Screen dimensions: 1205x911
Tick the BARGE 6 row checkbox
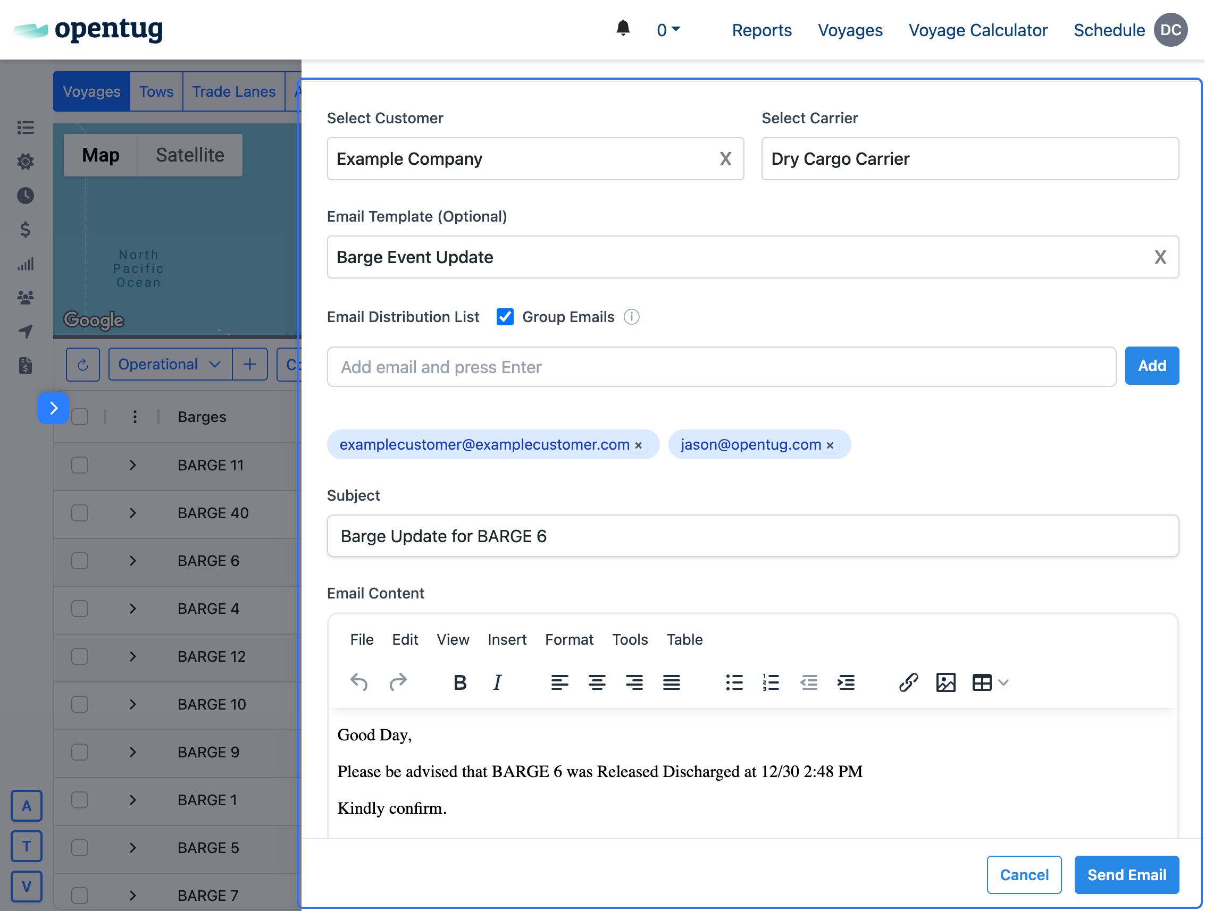click(80, 561)
